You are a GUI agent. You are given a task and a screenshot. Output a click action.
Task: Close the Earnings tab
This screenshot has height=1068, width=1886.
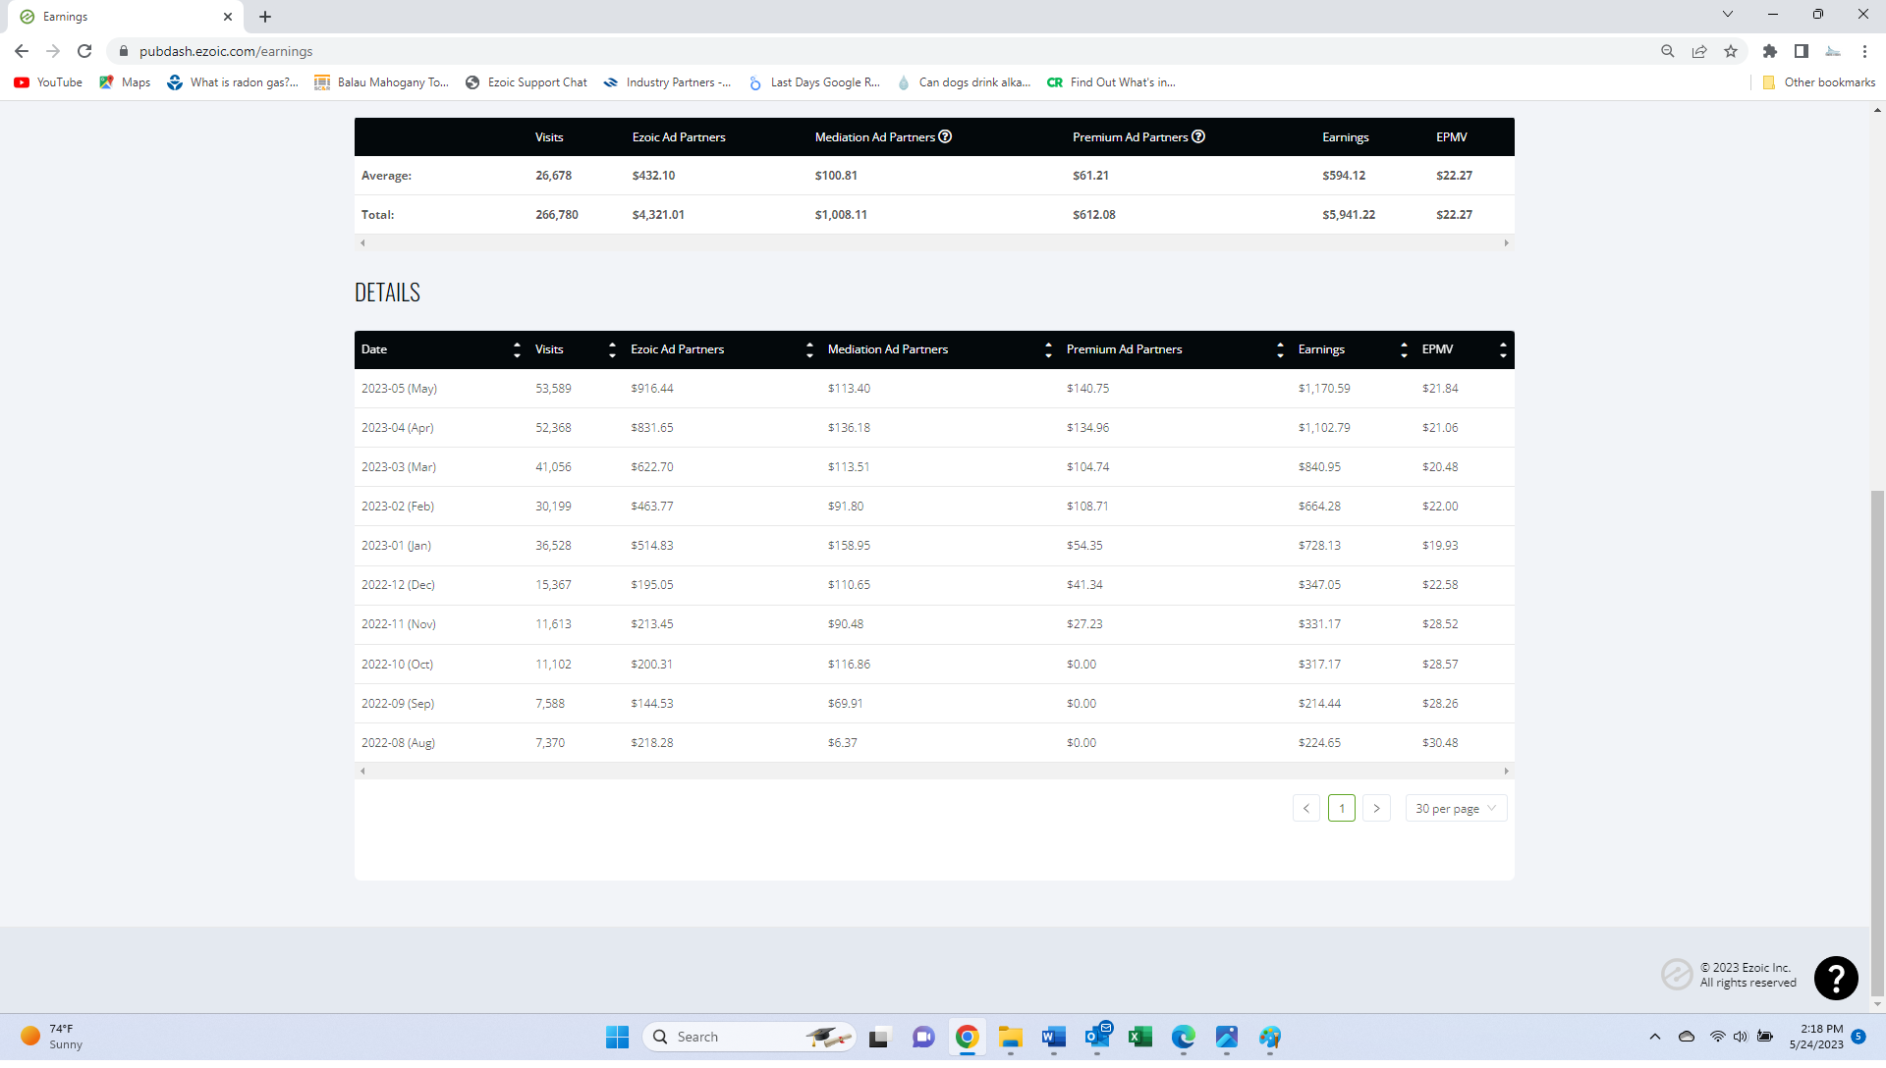(x=228, y=17)
